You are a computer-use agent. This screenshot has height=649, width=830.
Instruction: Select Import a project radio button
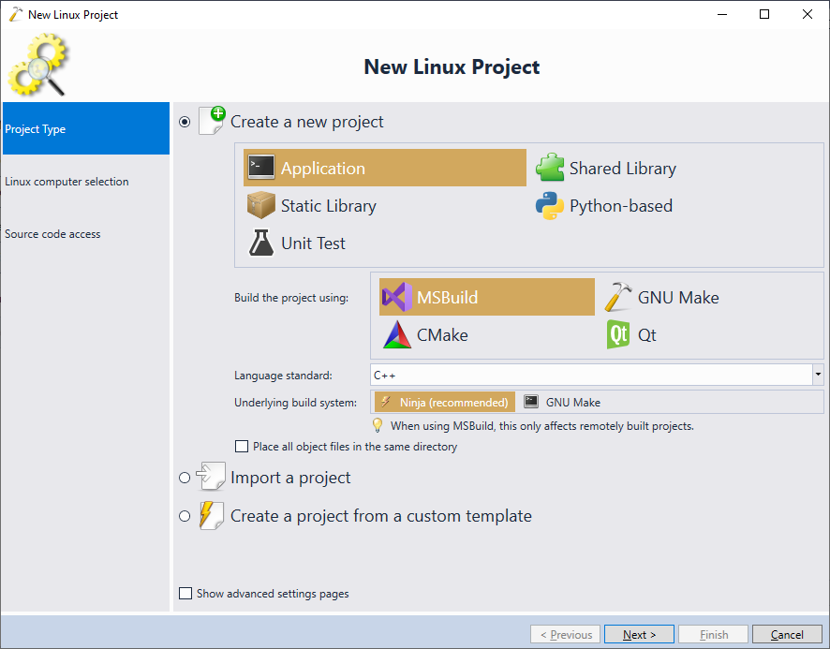pyautogui.click(x=185, y=478)
